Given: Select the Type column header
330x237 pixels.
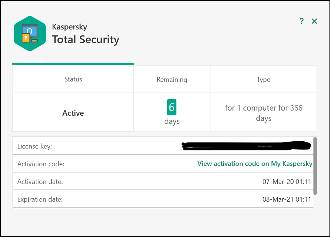Looking at the screenshot, I should pyautogui.click(x=264, y=80).
